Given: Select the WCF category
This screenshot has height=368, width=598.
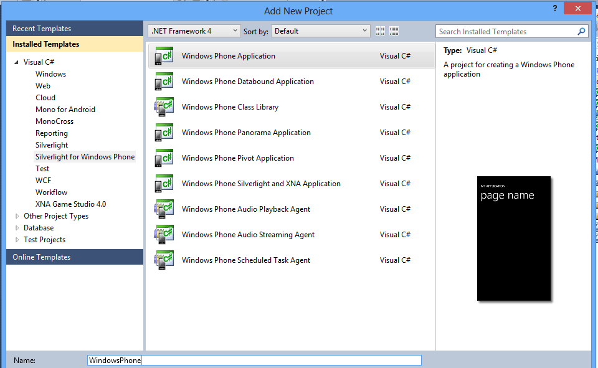Looking at the screenshot, I should pos(43,181).
